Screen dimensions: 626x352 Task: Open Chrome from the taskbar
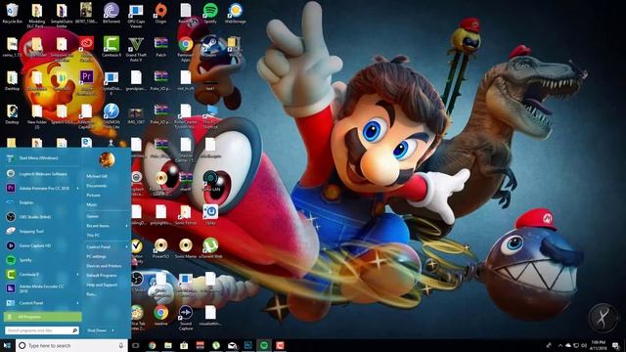point(153,345)
